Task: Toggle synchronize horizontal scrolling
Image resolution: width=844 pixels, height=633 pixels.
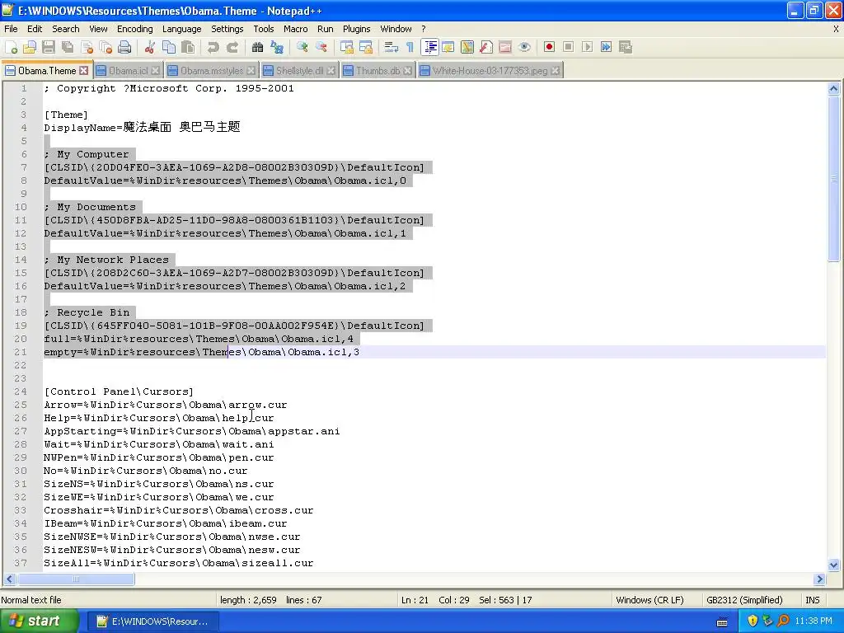Action: (x=366, y=47)
